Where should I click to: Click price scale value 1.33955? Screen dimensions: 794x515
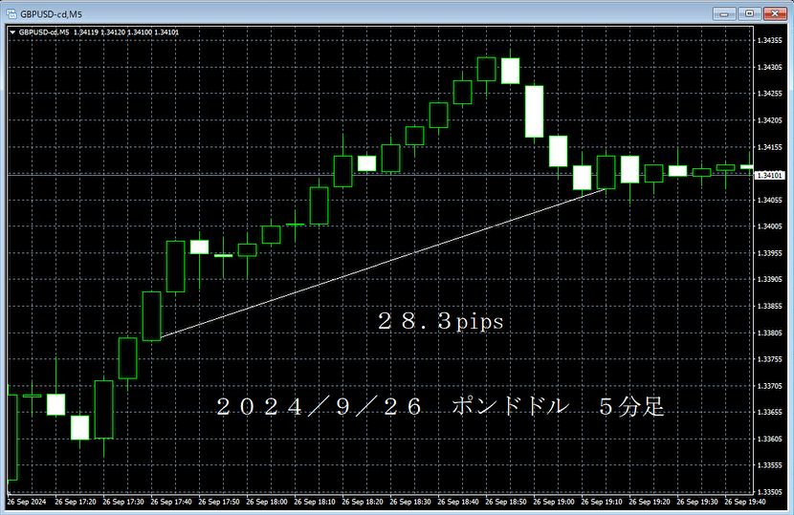click(770, 253)
